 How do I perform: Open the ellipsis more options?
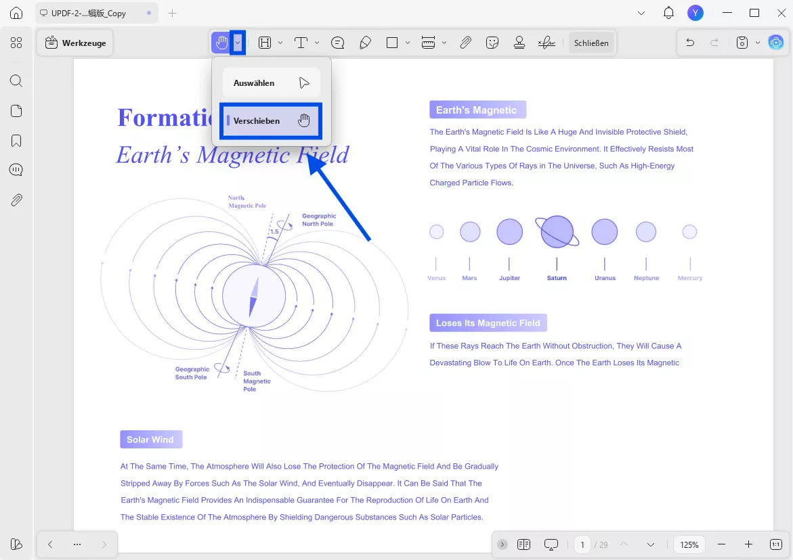(x=77, y=544)
